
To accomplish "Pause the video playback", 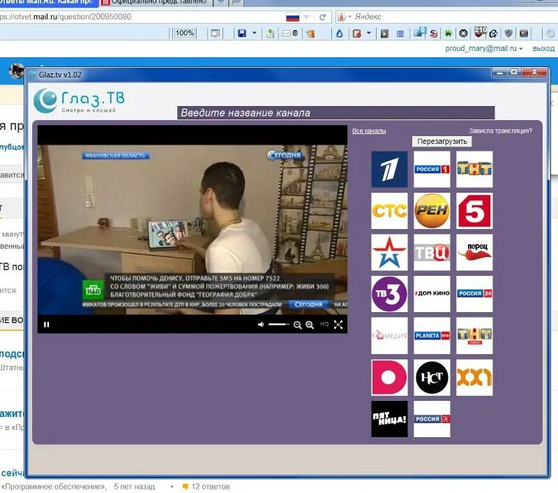I will pyautogui.click(x=46, y=325).
